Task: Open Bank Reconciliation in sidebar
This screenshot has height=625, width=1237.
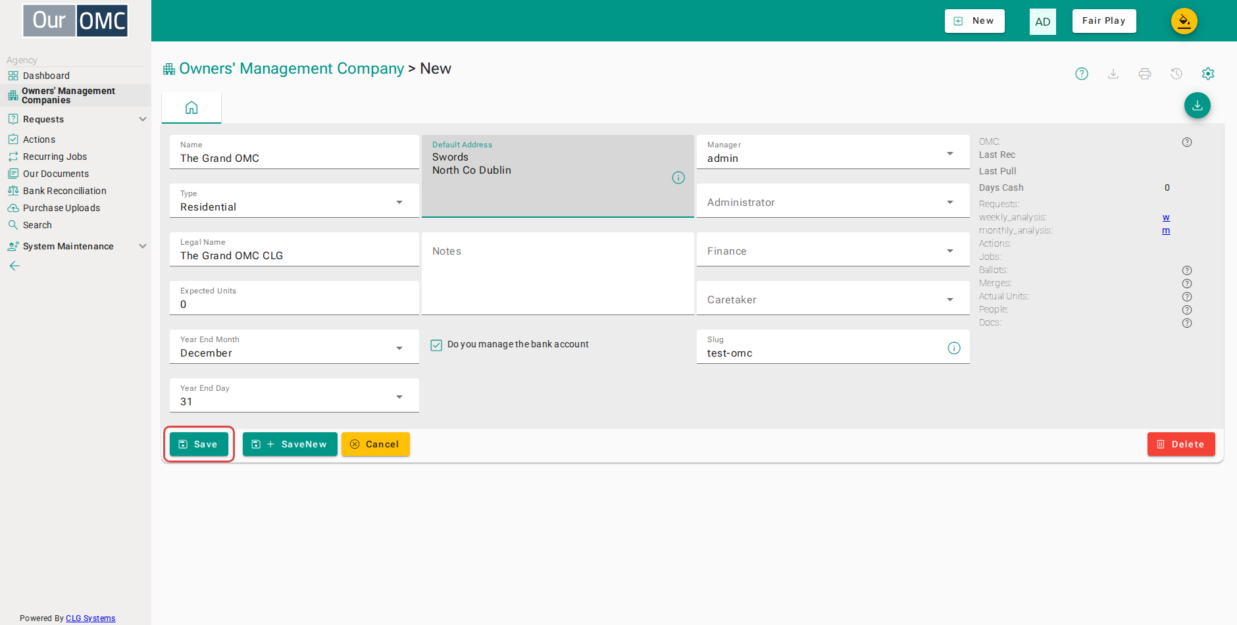Action: point(64,191)
